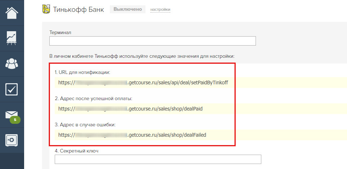Click the dealFailed error URL
Image resolution: width=347 pixels, height=169 pixels.
pos(132,135)
